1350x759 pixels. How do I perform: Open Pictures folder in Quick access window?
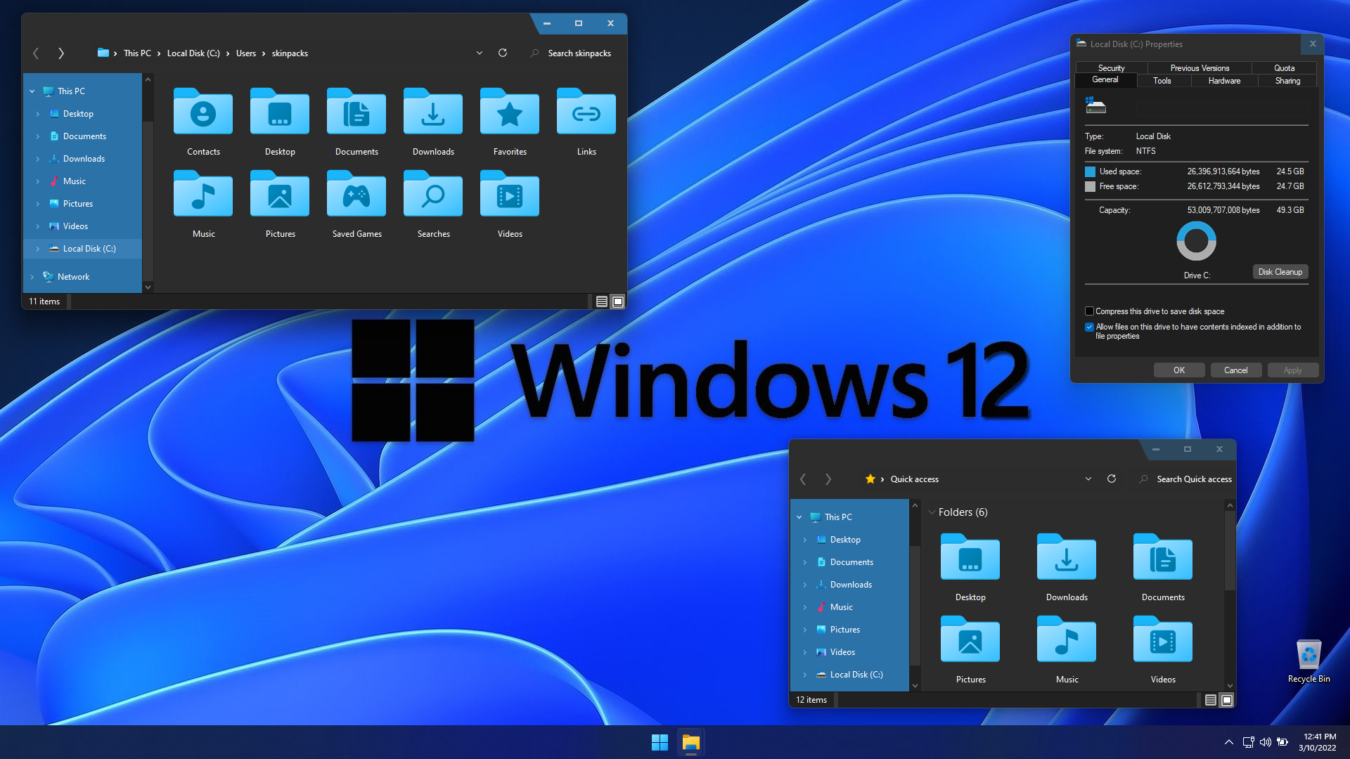(970, 649)
